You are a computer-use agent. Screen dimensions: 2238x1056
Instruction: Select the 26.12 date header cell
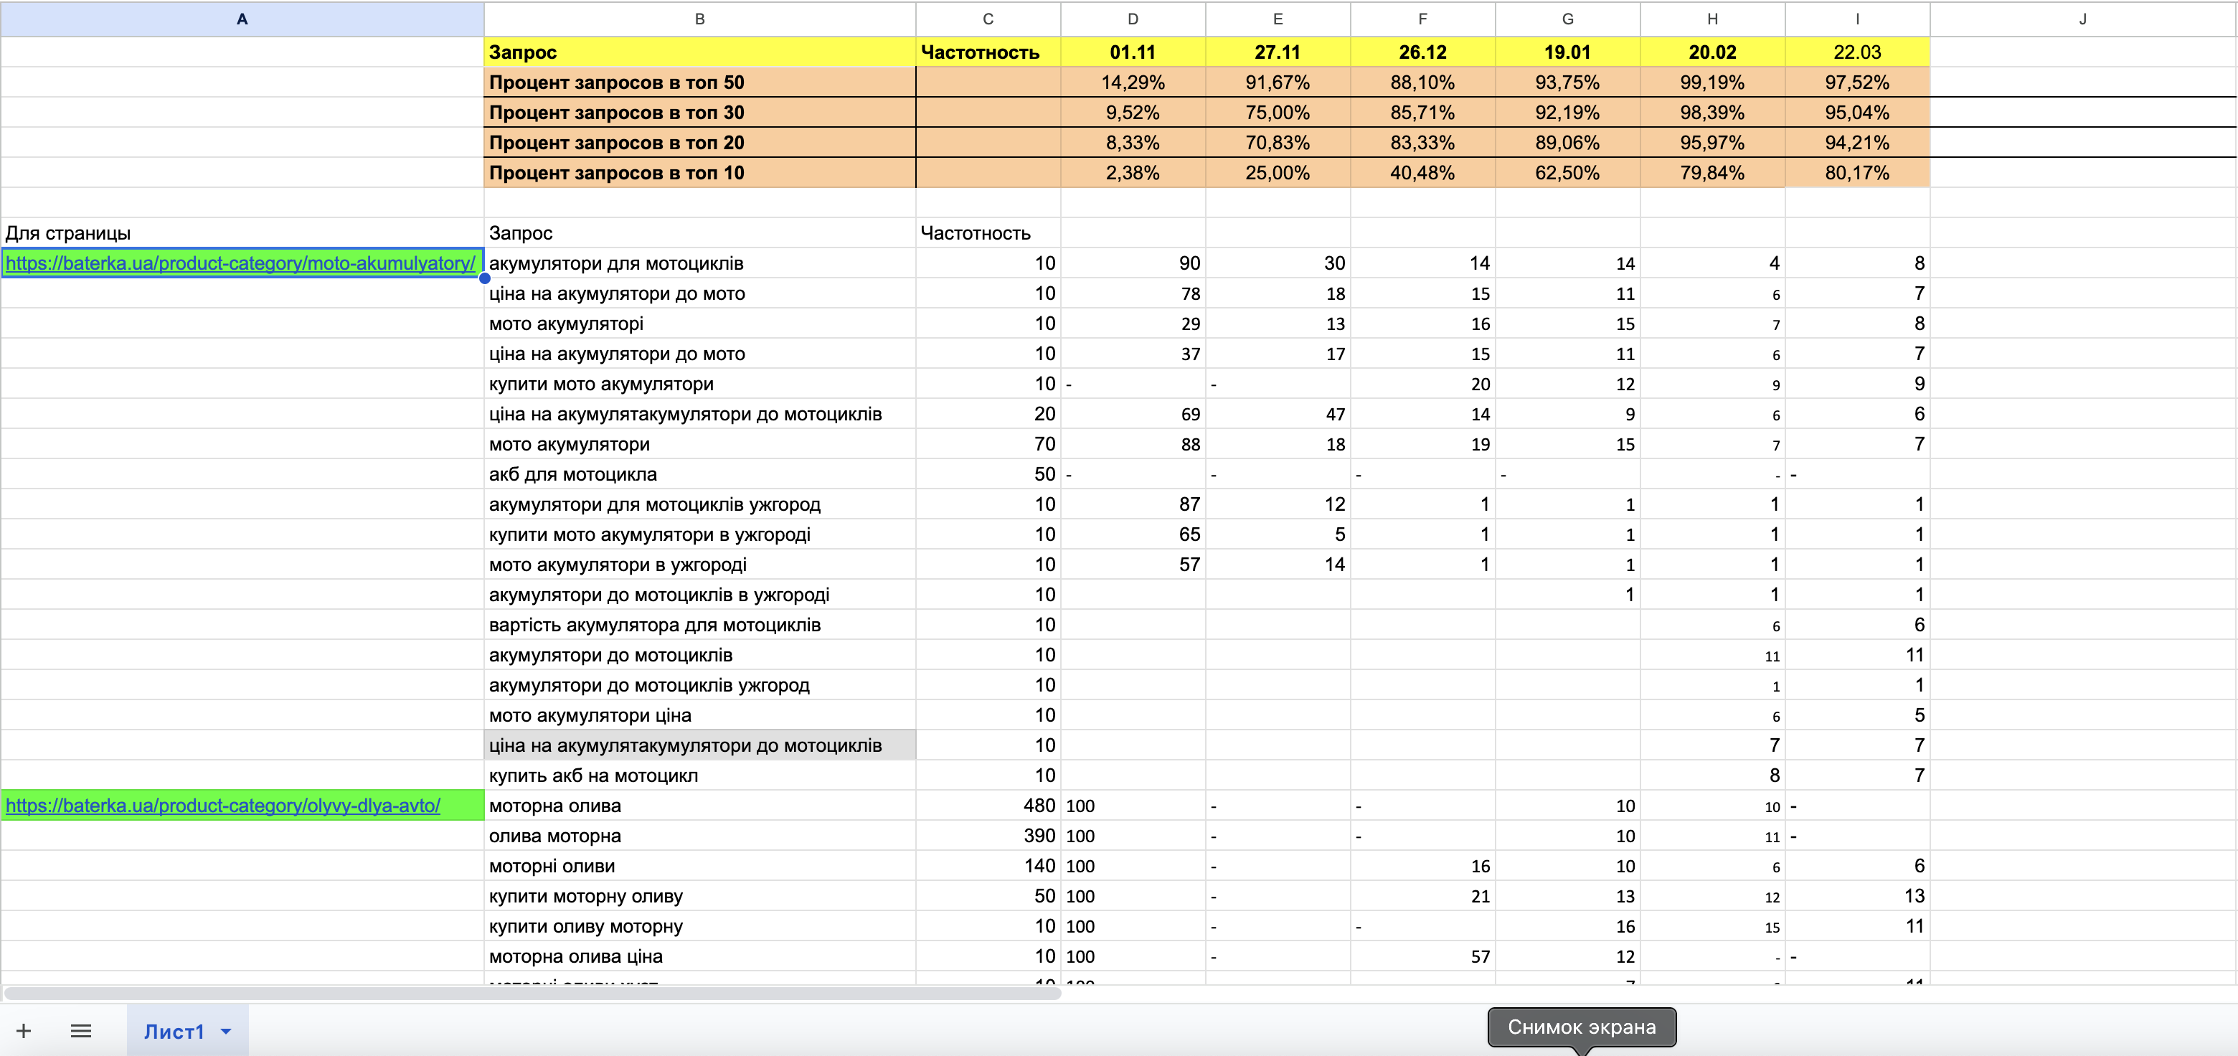(1423, 52)
